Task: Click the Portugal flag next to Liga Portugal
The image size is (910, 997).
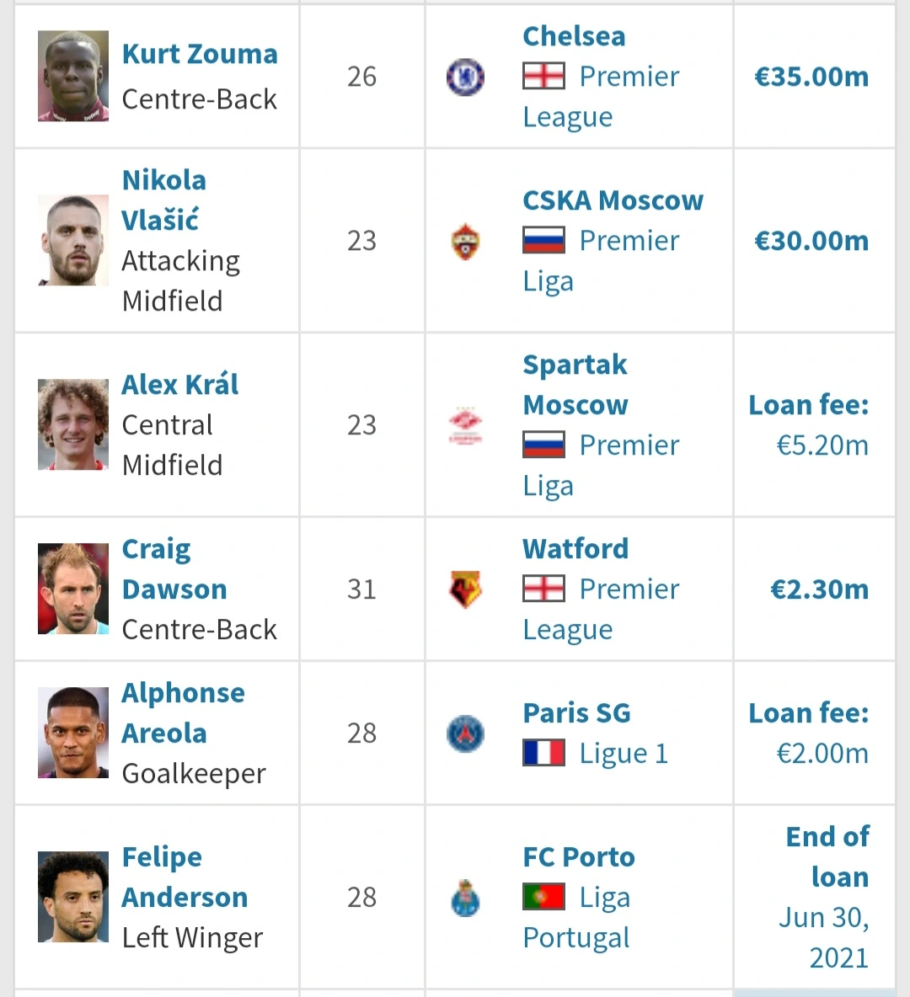Action: 543,897
